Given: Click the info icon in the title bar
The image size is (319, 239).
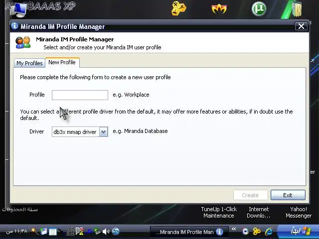Looking at the screenshot, I should pyautogui.click(x=14, y=26).
